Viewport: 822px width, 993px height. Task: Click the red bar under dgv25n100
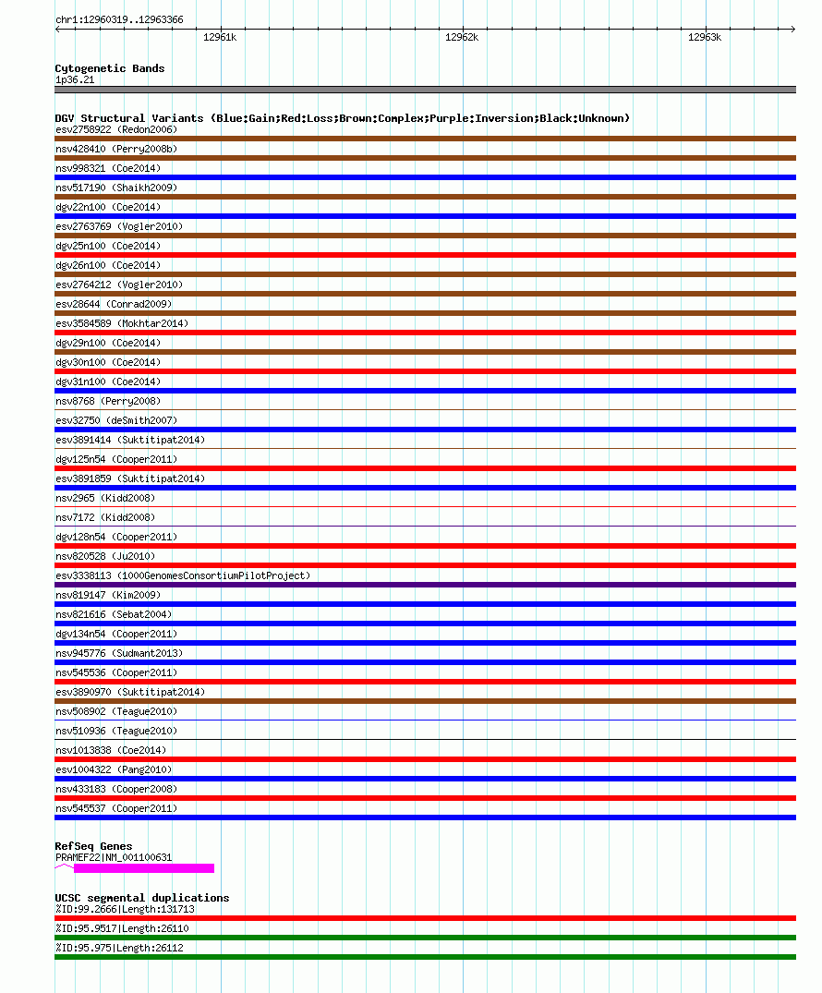pos(425,255)
